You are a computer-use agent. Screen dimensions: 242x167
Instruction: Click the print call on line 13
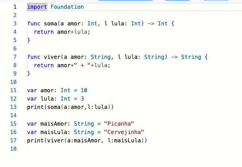[35, 107]
